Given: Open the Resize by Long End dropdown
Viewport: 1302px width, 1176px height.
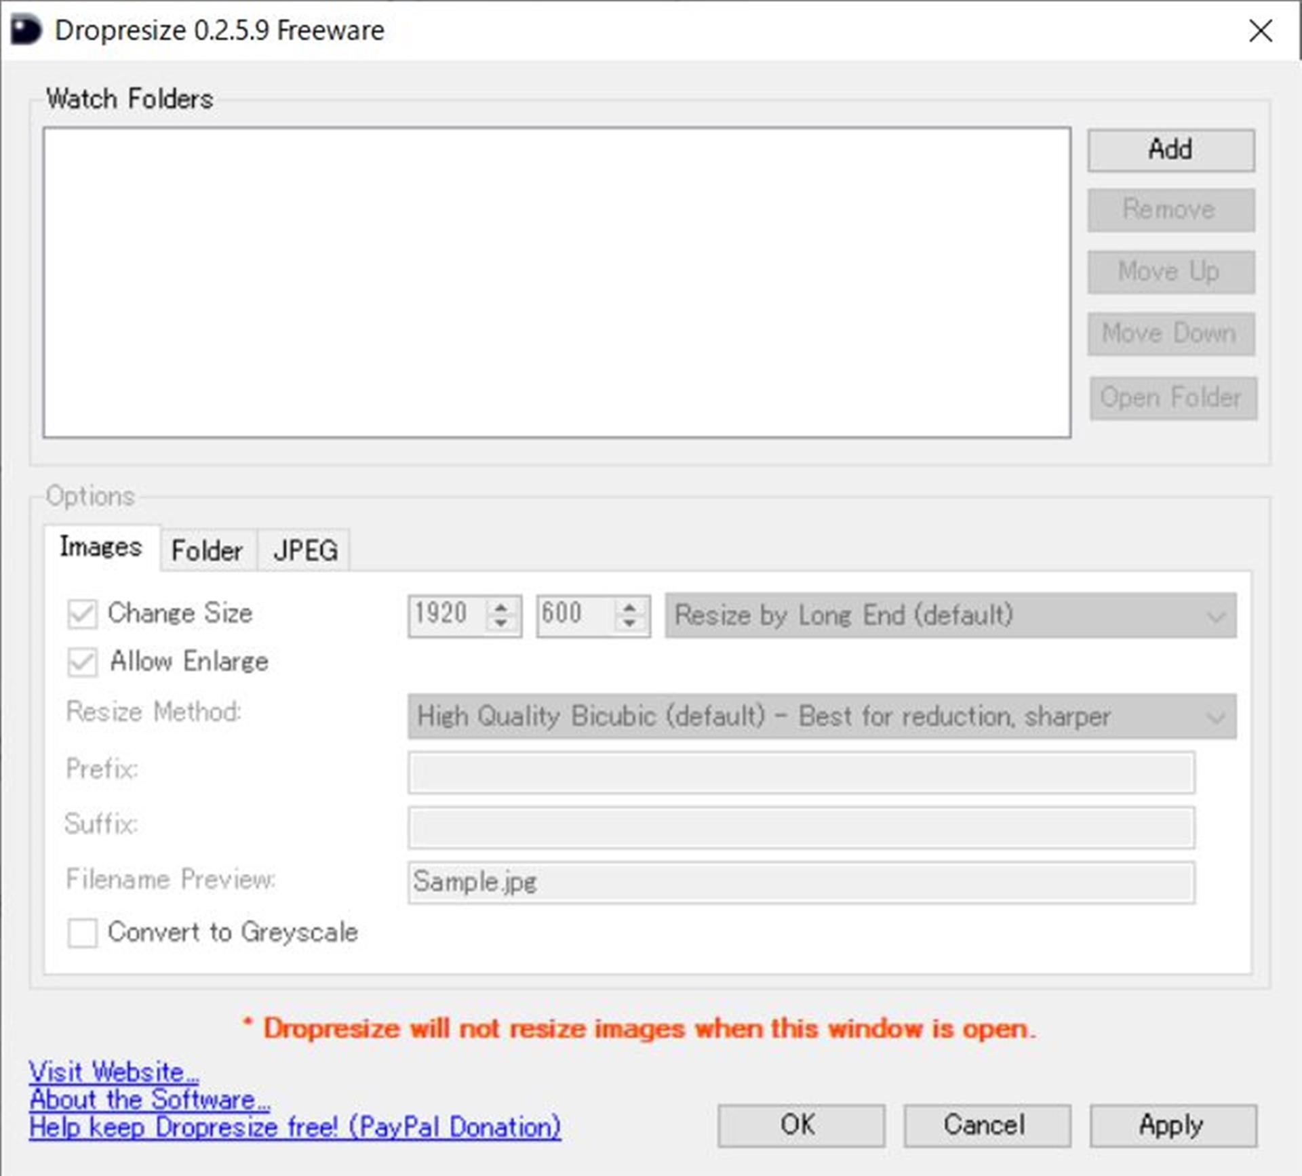Looking at the screenshot, I should coord(949,615).
